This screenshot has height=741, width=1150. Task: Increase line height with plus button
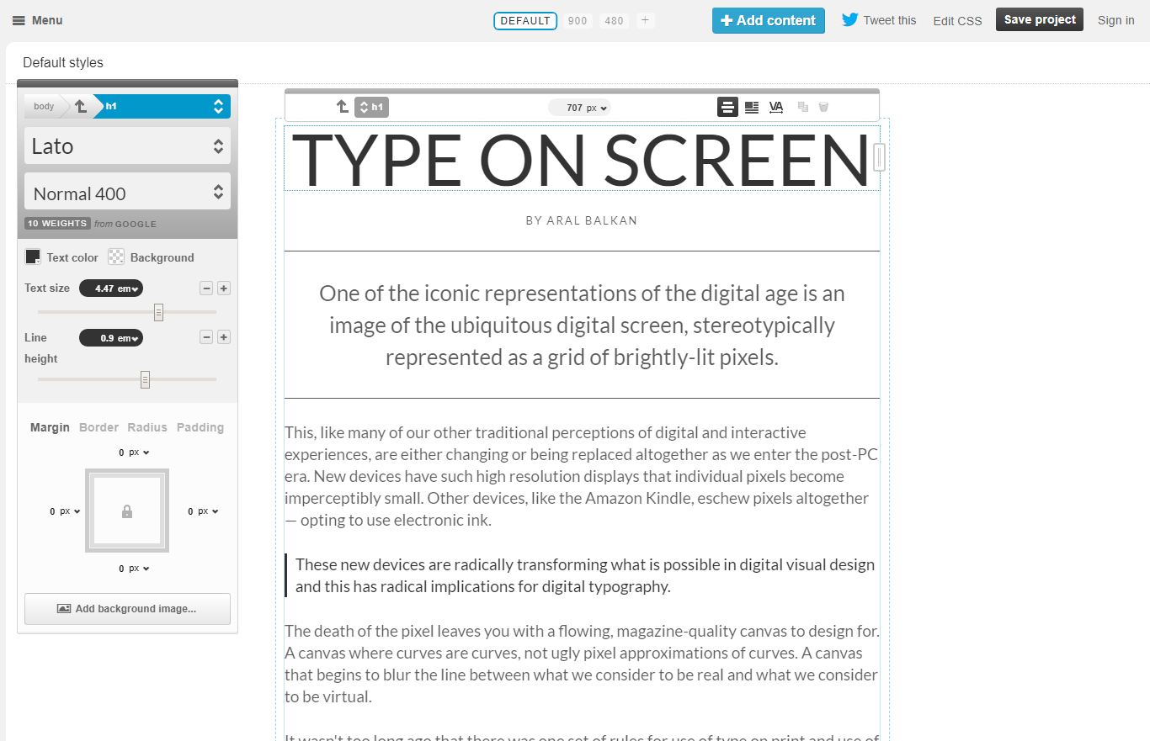[224, 337]
